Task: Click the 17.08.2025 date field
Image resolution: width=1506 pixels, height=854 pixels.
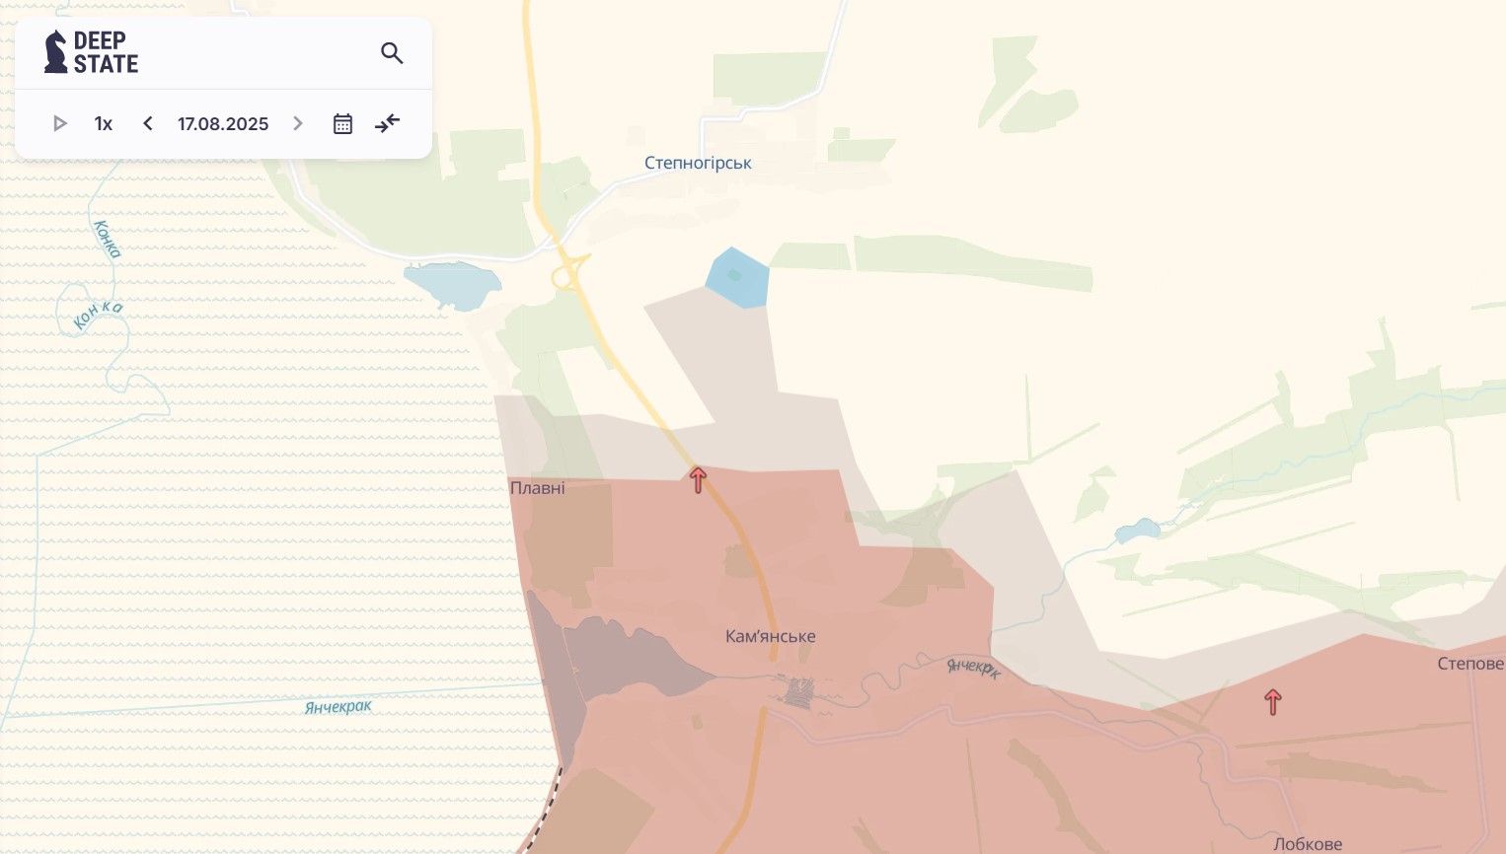Action: click(x=223, y=123)
